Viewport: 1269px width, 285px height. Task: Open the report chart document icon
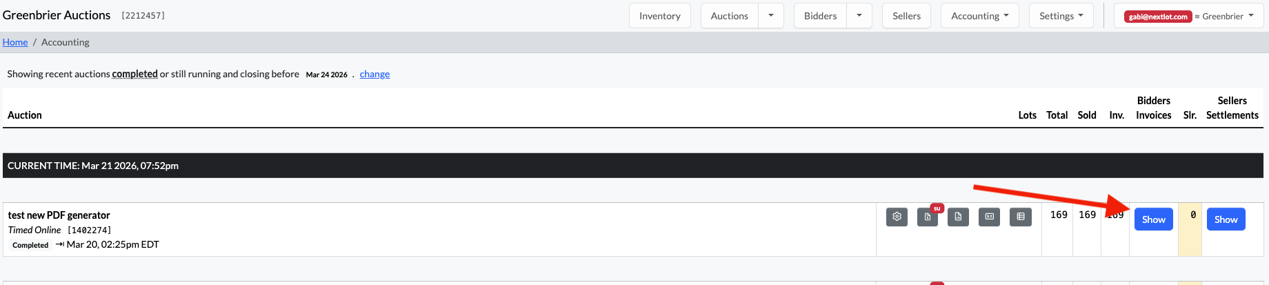click(x=958, y=217)
